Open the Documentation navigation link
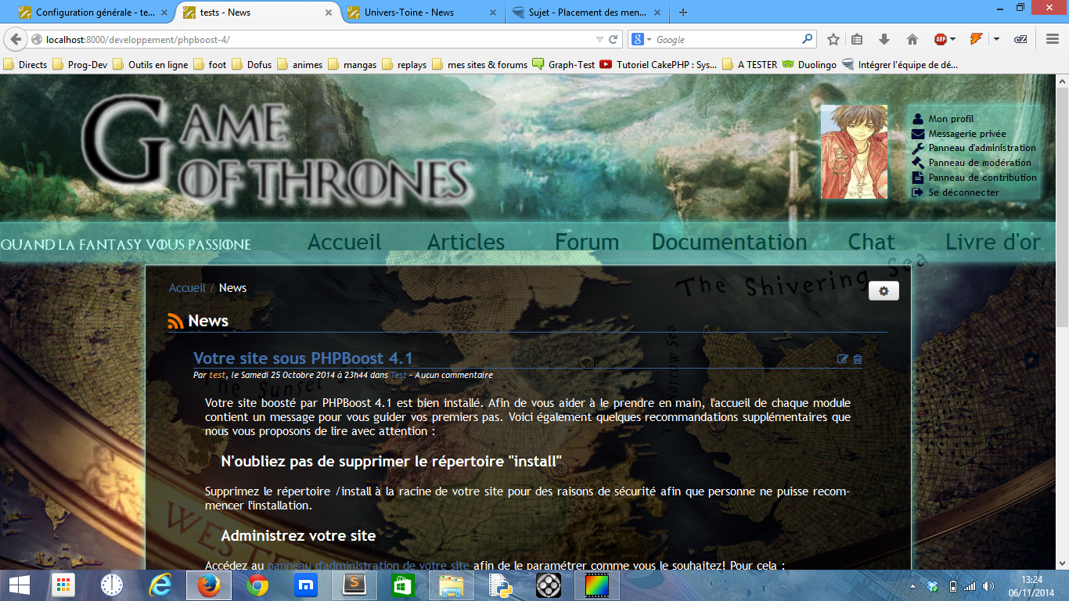This screenshot has height=601, width=1069. click(x=729, y=243)
